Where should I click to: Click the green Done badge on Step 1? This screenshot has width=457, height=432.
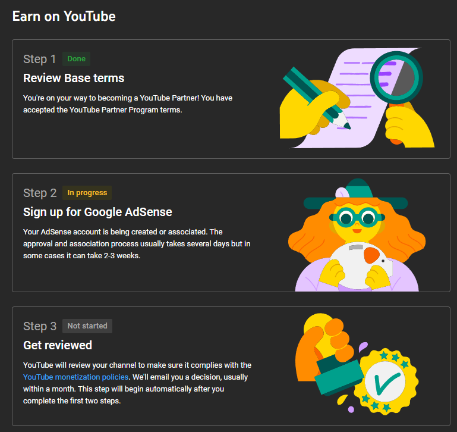[76, 59]
